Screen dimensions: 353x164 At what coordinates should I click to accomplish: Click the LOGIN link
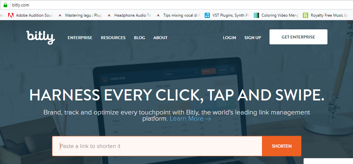click(230, 37)
